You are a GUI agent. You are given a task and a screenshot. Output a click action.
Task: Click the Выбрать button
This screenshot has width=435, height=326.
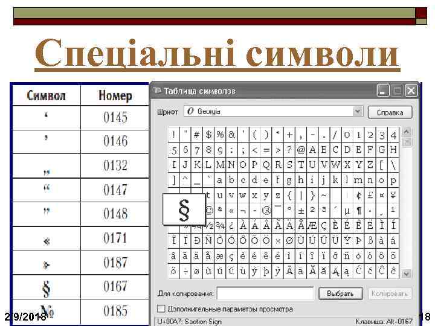[341, 293]
